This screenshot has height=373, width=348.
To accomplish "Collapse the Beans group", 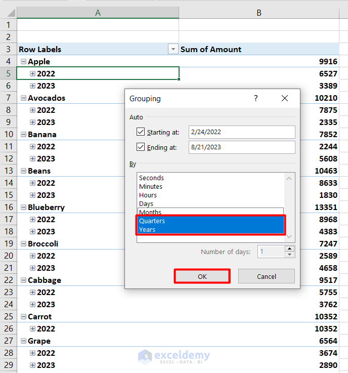I will point(23,171).
